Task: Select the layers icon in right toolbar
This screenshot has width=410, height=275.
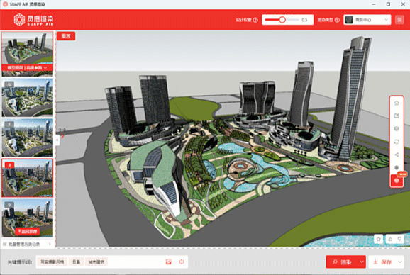Action: pyautogui.click(x=397, y=128)
